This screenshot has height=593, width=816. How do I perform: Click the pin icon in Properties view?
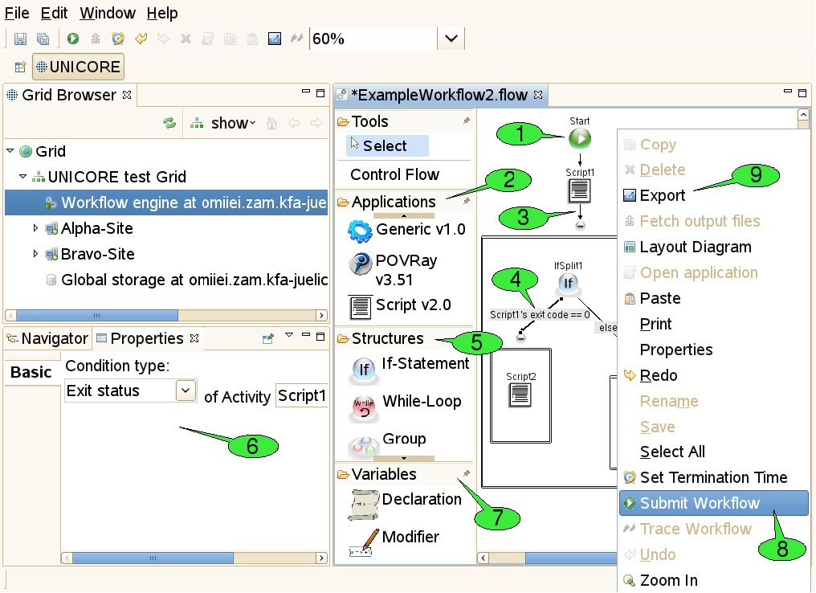[268, 338]
